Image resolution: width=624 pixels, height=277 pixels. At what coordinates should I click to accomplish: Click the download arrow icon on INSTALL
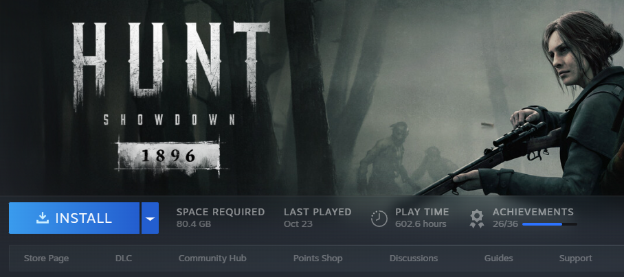click(x=42, y=218)
